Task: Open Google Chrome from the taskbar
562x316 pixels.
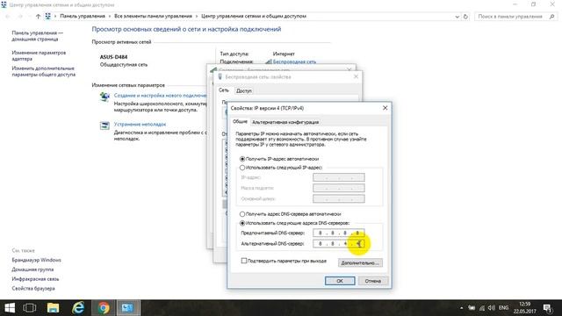Action: (x=104, y=308)
